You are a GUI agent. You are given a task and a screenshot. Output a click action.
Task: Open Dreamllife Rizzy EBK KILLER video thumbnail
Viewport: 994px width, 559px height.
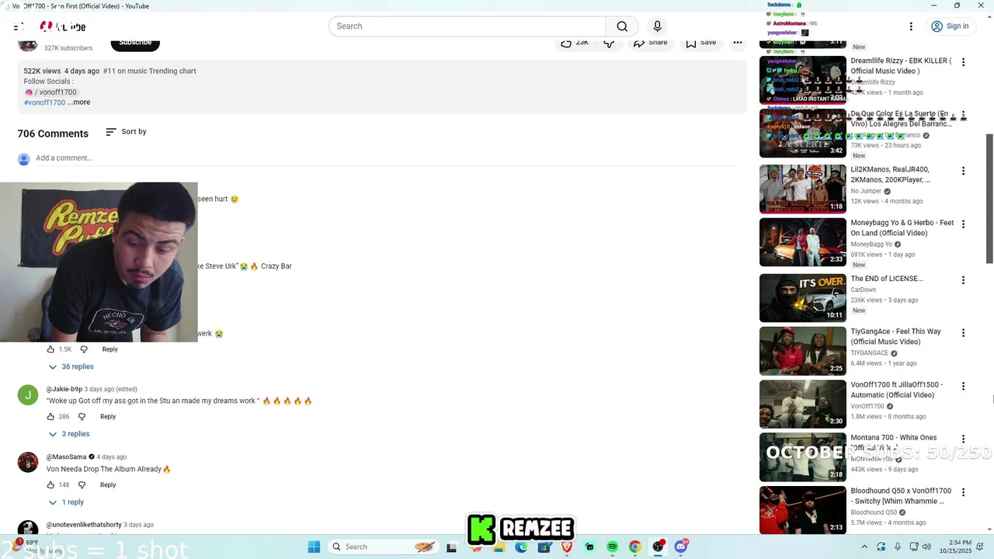(803, 80)
